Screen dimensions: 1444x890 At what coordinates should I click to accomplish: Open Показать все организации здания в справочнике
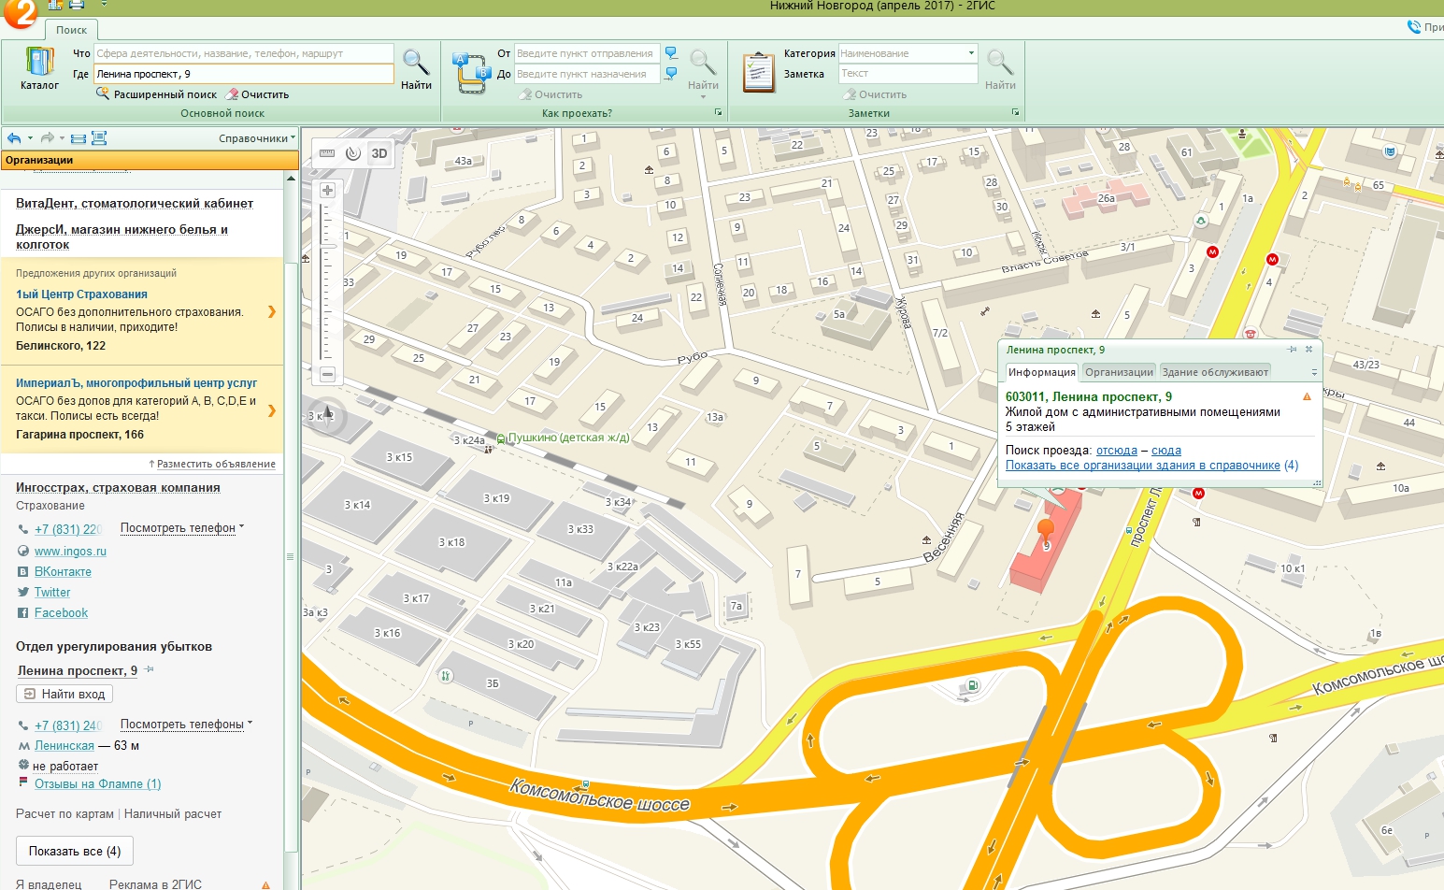[1143, 466]
